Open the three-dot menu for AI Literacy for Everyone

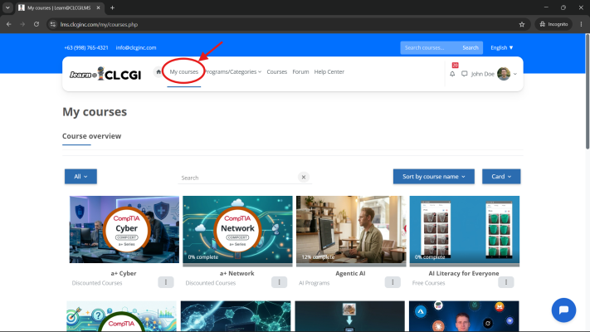tap(506, 282)
